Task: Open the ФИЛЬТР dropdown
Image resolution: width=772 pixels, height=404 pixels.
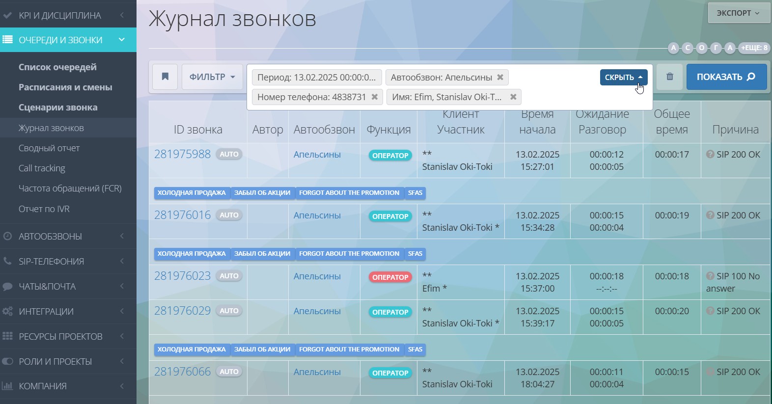Action: [x=212, y=77]
